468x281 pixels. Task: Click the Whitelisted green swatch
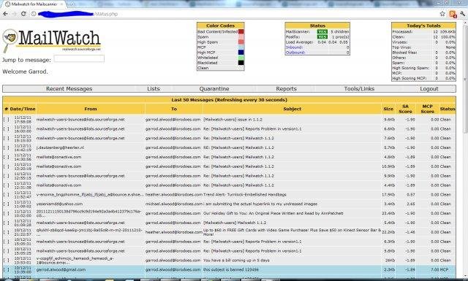[x=241, y=58]
